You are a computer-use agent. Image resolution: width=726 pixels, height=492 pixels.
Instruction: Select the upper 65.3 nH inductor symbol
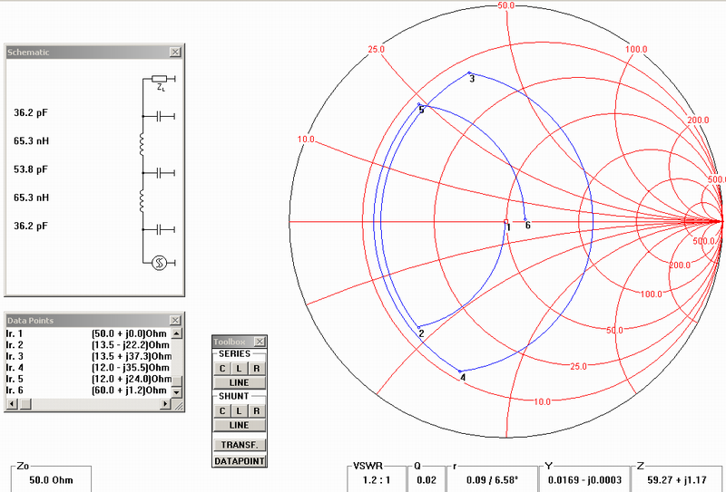point(142,144)
